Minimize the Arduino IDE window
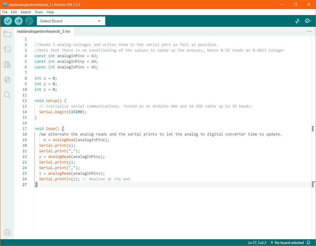Screen dimensions: 316x246 tap(282, 5)
